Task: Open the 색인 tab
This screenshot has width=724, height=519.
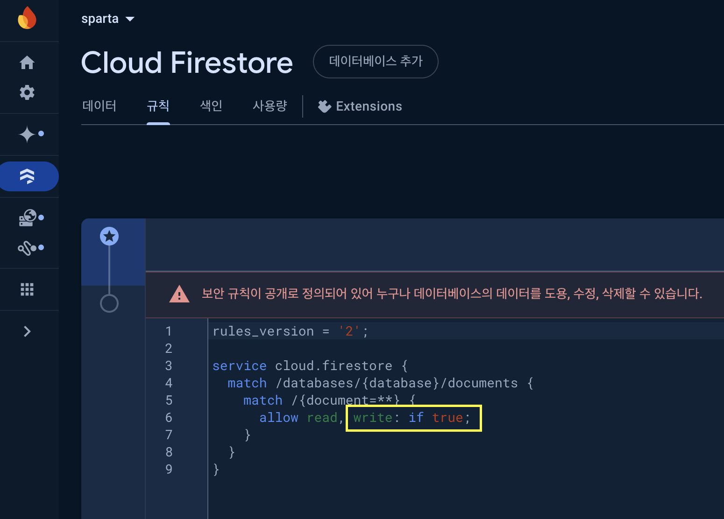Action: pyautogui.click(x=211, y=106)
